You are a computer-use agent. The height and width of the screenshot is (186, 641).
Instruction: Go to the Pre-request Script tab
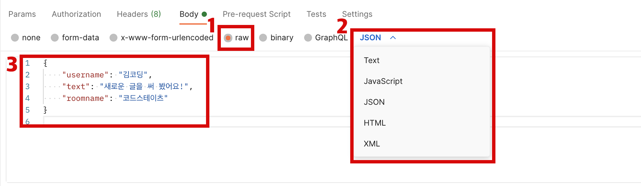point(257,14)
